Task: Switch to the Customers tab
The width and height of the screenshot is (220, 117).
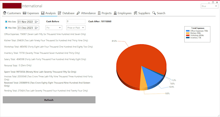Action: click(12, 13)
